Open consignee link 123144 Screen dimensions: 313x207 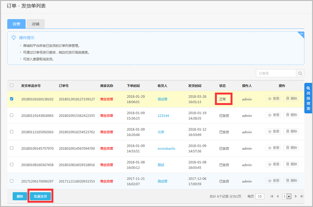coord(163,116)
